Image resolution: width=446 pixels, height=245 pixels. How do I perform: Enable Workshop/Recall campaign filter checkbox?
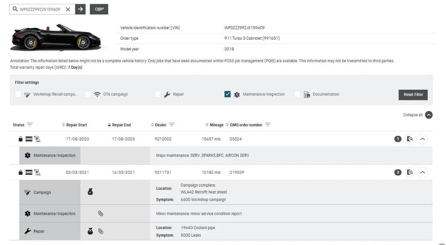pos(18,94)
